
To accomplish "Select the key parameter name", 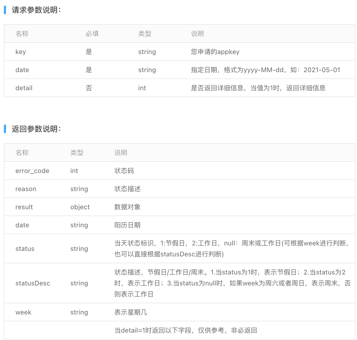I will click(x=21, y=52).
